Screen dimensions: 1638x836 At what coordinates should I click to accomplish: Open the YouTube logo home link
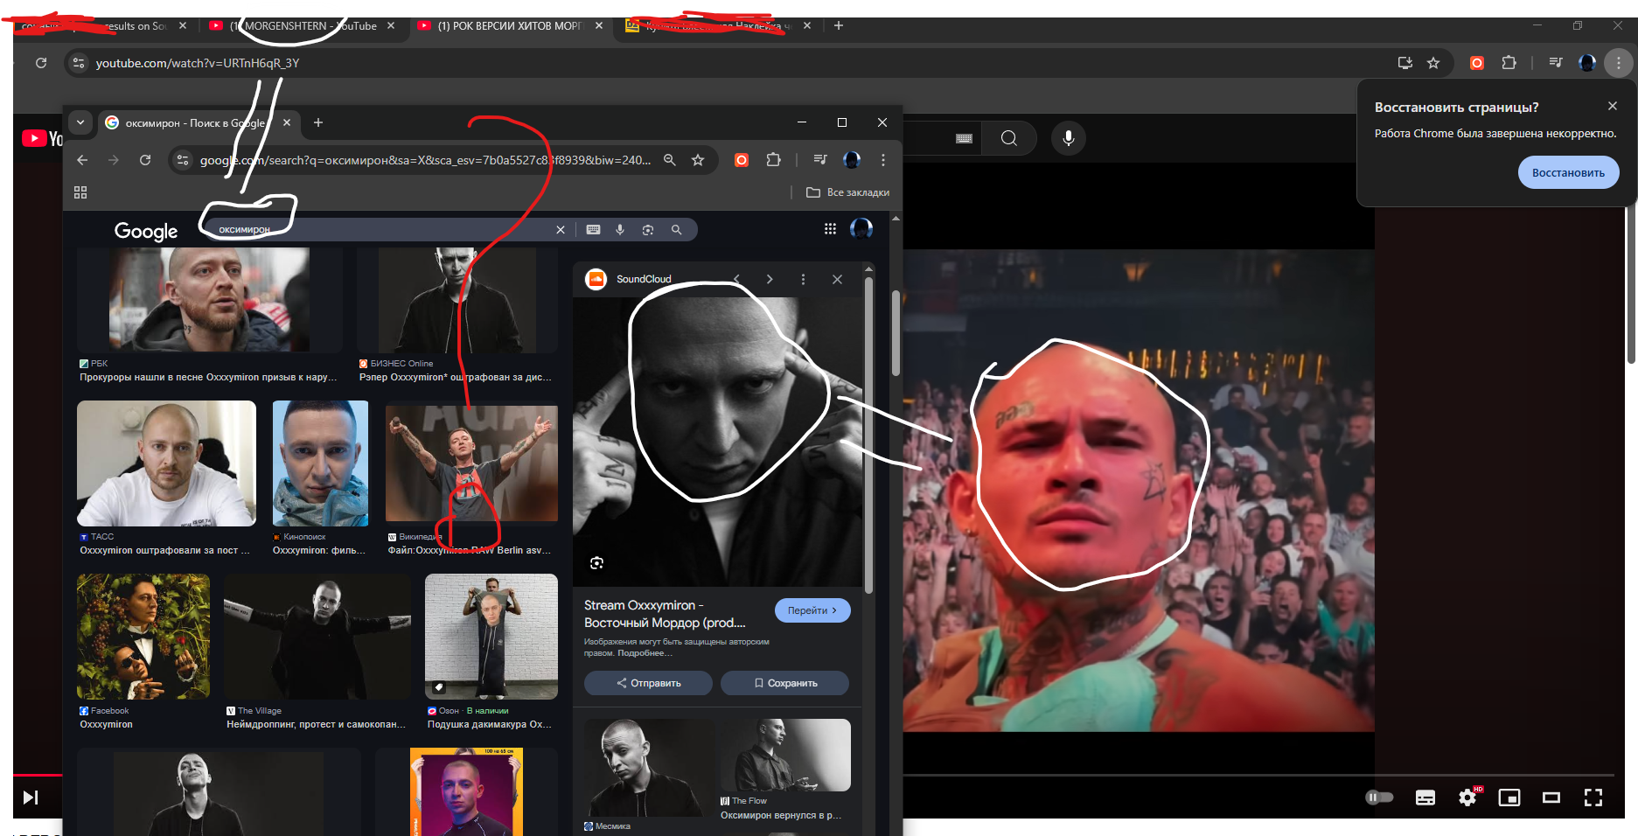coord(42,138)
